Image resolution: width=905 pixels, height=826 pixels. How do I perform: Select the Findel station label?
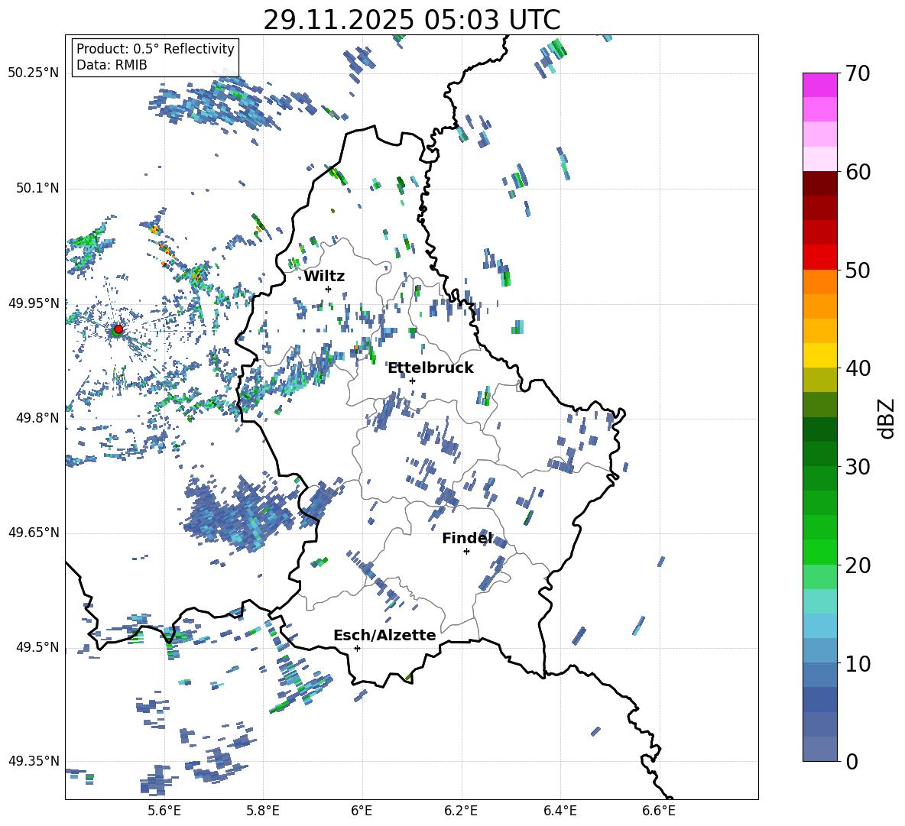(466, 538)
